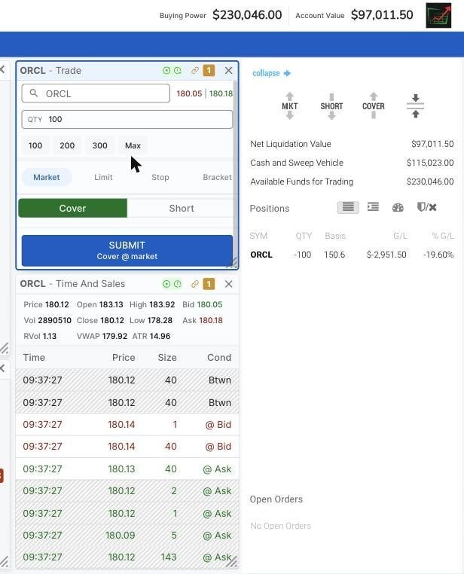The height and width of the screenshot is (574, 464).
Task: Click the Trade panel resize grip corner
Action: coord(232,263)
